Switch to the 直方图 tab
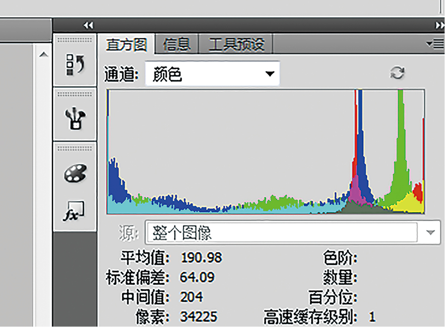The height and width of the screenshot is (327, 445). tap(126, 45)
